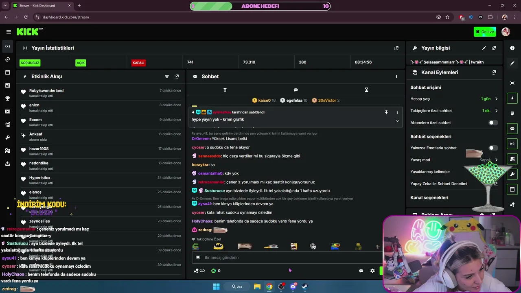Image resolution: width=521 pixels, height=293 pixels.
Task: Pop out the Kanal Eylemleri panel
Action: [494, 72]
